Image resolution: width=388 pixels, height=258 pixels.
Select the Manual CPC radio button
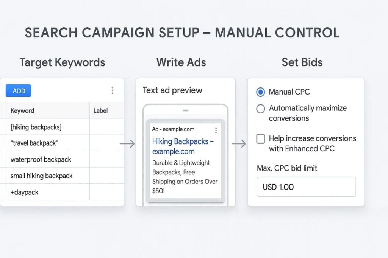261,92
